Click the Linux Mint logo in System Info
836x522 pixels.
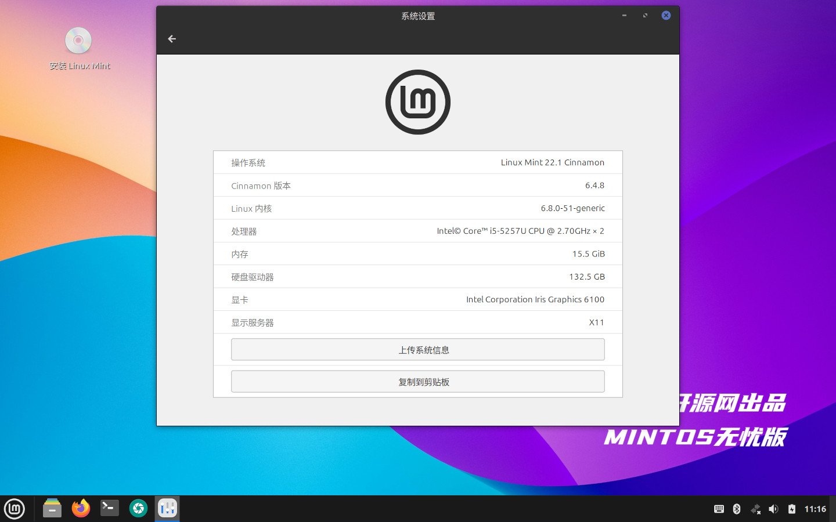[418, 102]
